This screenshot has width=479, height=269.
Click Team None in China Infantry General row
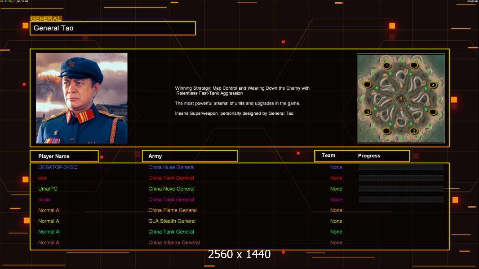pos(336,243)
